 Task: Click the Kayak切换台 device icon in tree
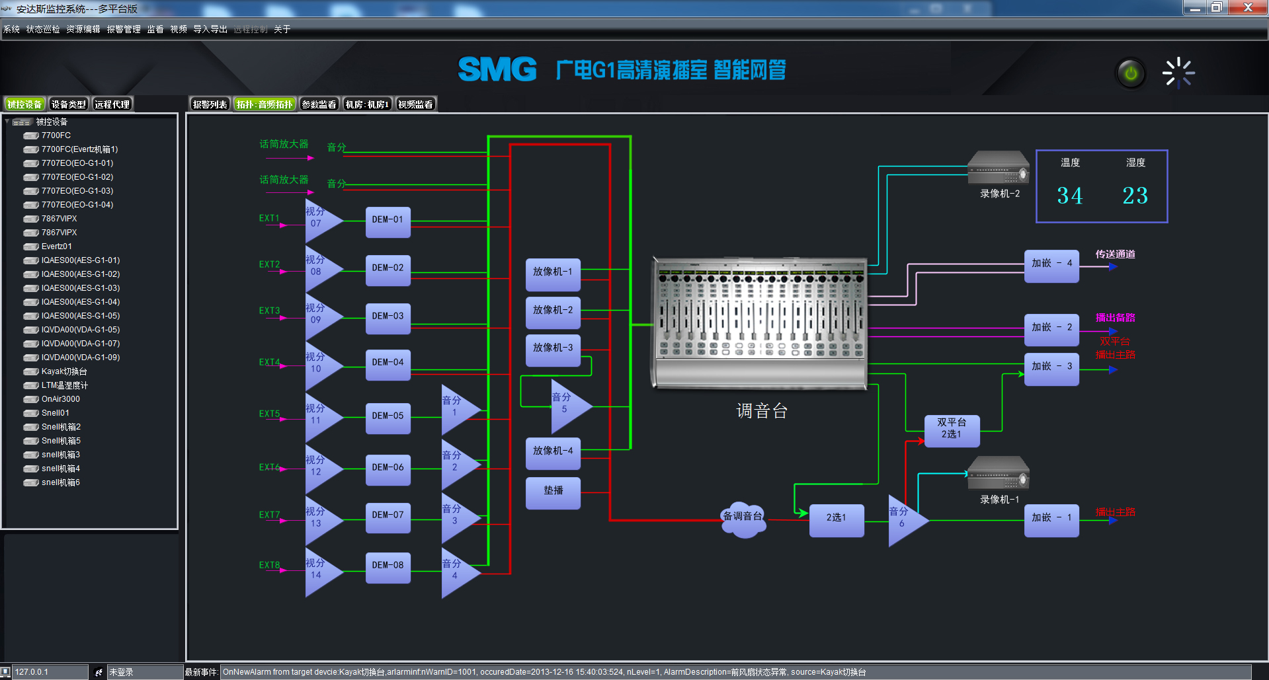click(x=31, y=371)
